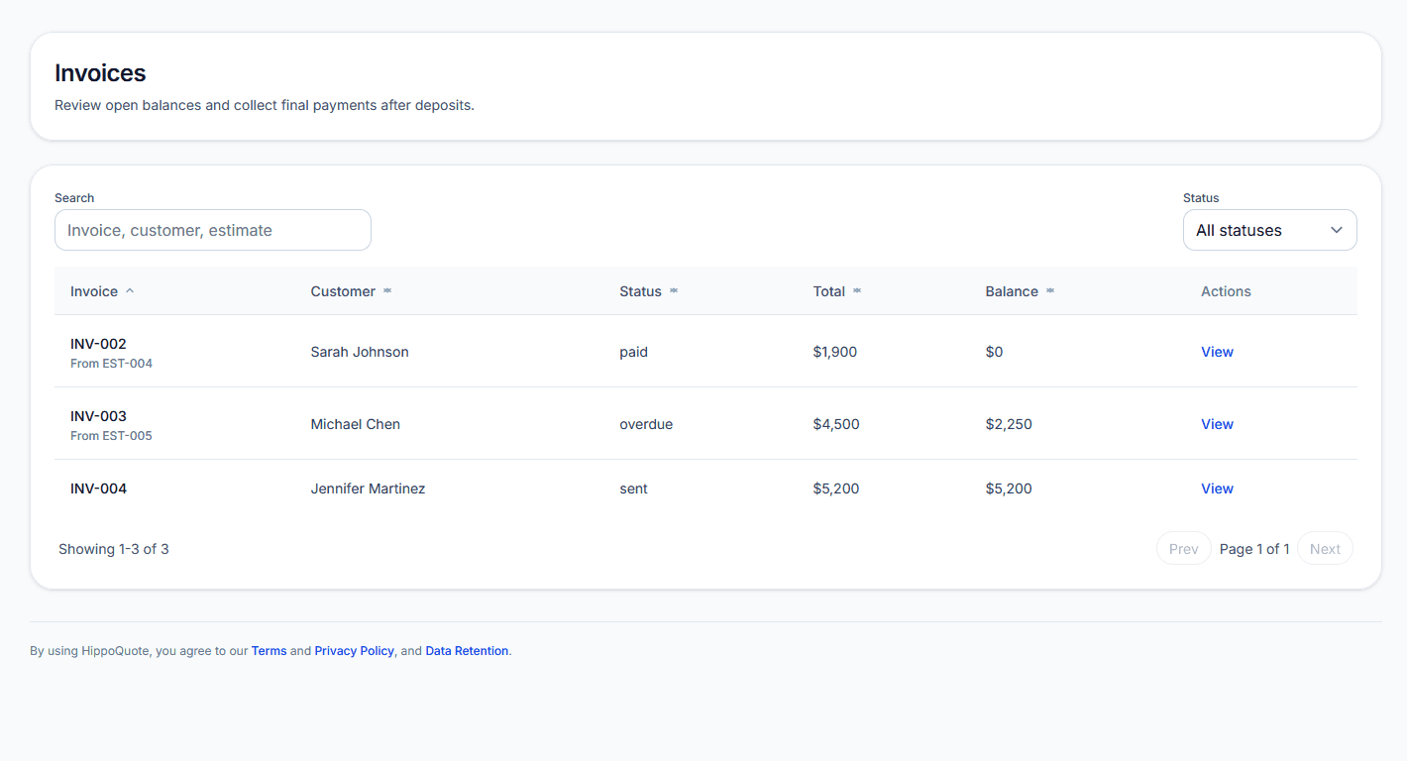Viewport: 1407px width, 761px height.
Task: Click the overdue status cell
Action: pyautogui.click(x=646, y=424)
